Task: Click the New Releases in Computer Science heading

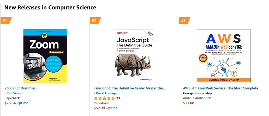Action: (x=50, y=8)
